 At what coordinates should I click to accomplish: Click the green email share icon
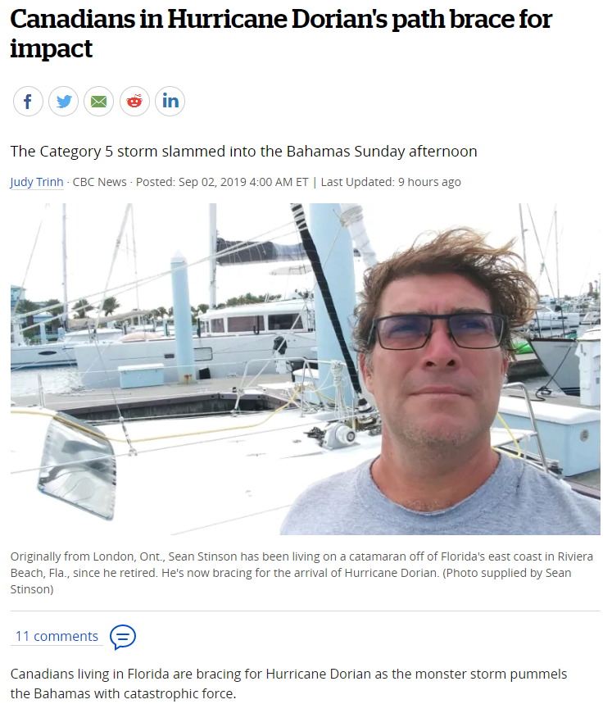pos(98,102)
